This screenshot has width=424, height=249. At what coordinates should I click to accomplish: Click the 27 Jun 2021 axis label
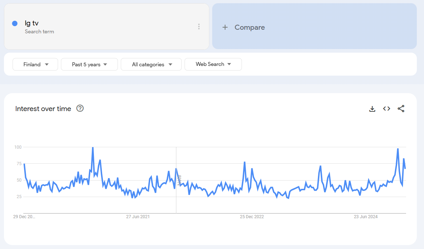(x=138, y=217)
